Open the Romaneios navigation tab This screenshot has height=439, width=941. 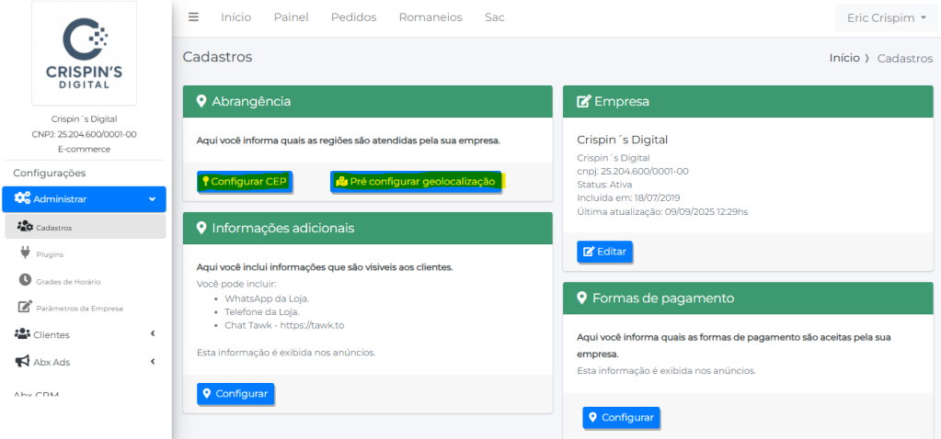pyautogui.click(x=430, y=17)
